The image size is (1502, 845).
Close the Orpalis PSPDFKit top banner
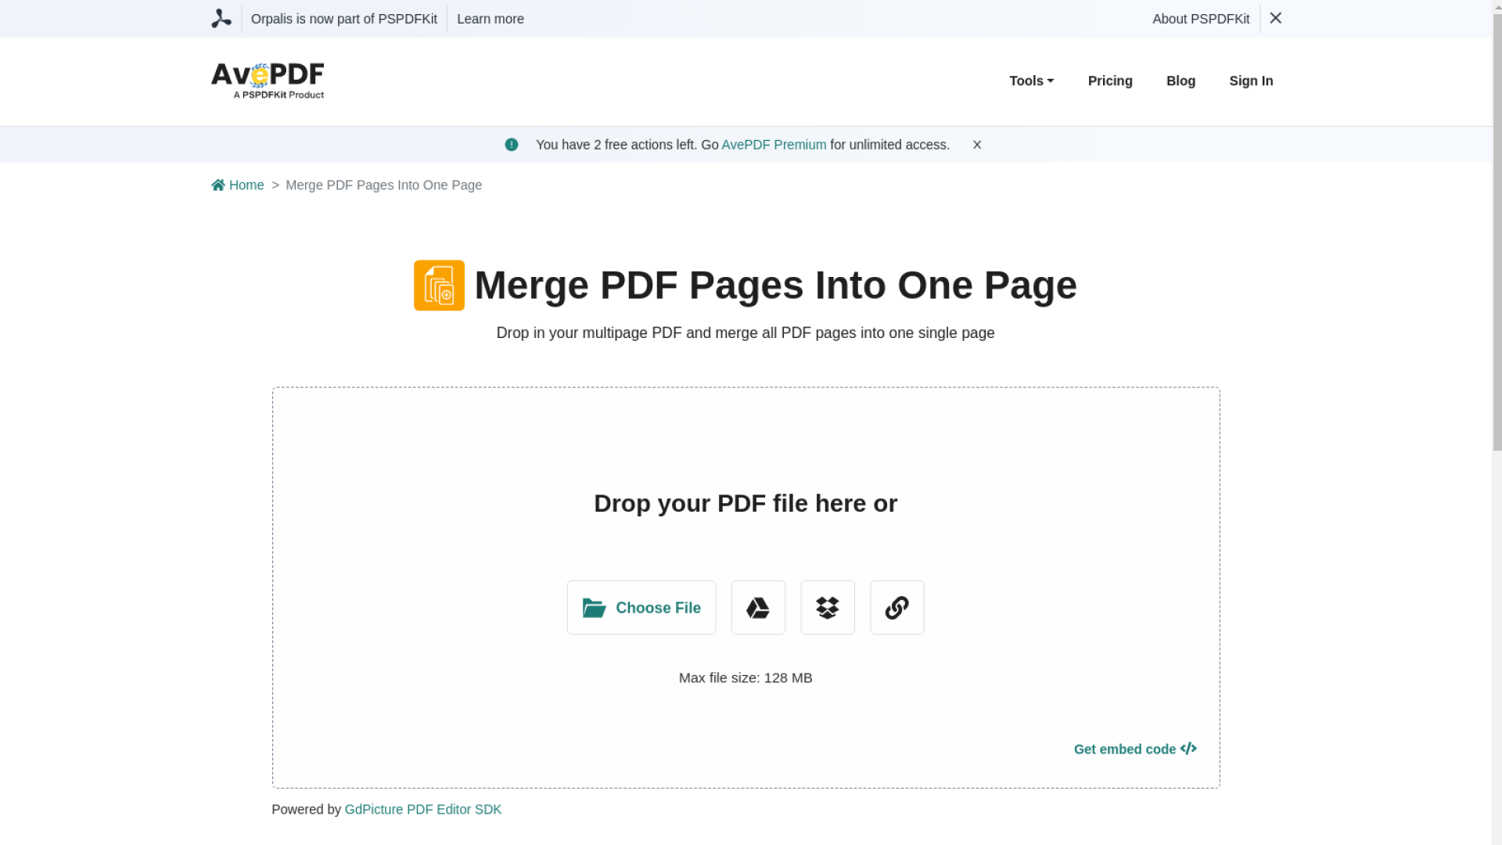[1275, 18]
